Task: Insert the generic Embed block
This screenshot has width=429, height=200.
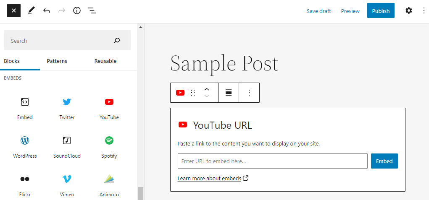Action: pos(25,108)
